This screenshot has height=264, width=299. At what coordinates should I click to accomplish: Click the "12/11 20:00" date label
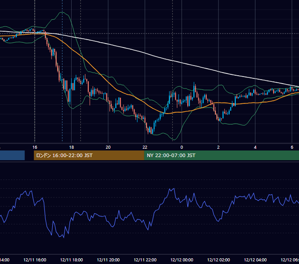[x=108, y=260]
